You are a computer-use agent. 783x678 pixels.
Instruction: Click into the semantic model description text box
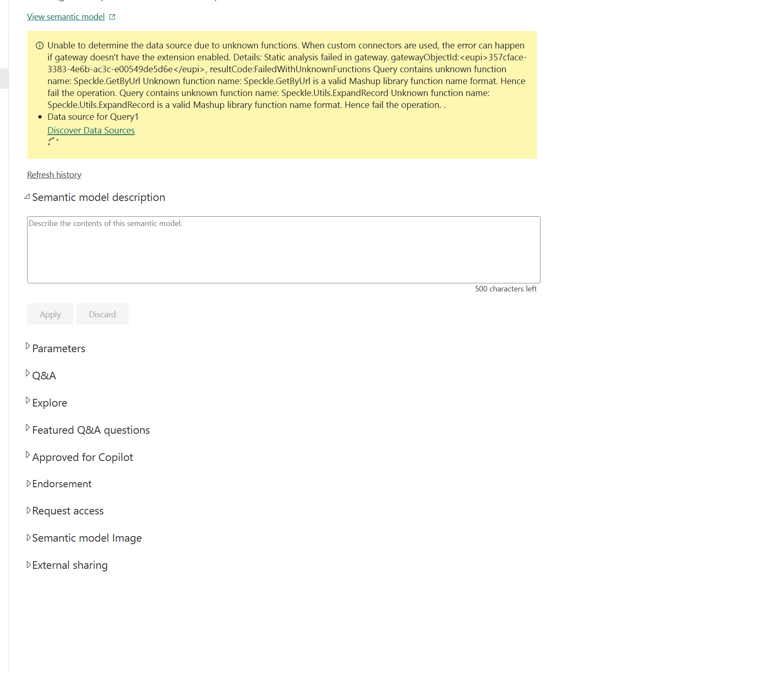click(283, 249)
